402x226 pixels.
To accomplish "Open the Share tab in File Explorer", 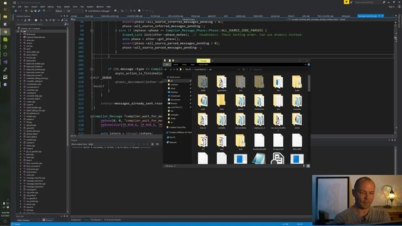I will [184, 65].
